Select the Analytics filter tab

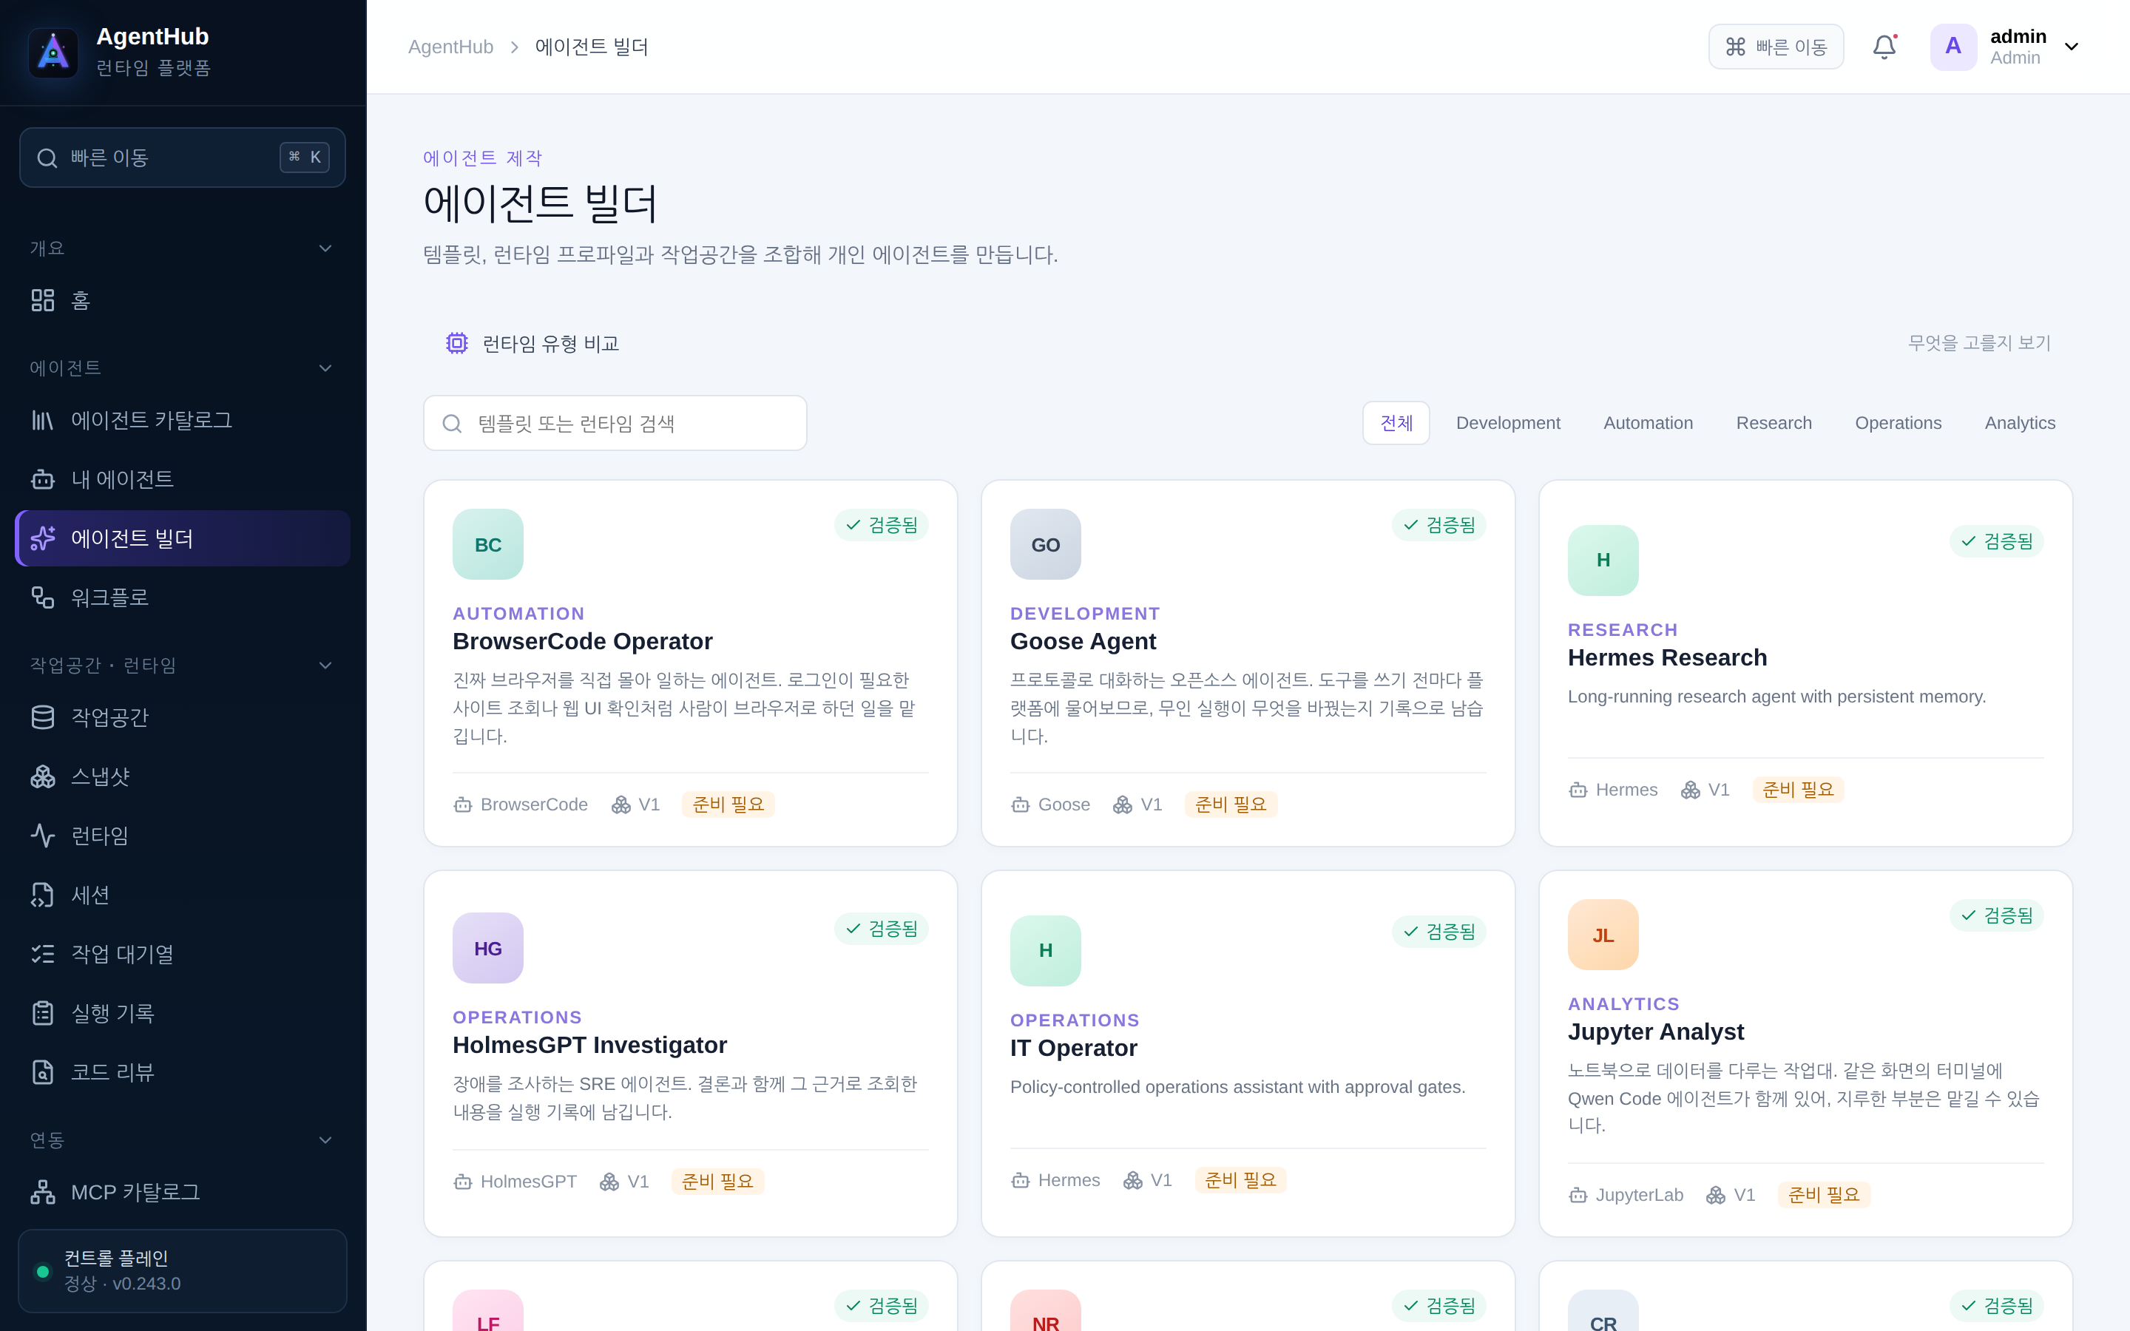click(x=2019, y=422)
